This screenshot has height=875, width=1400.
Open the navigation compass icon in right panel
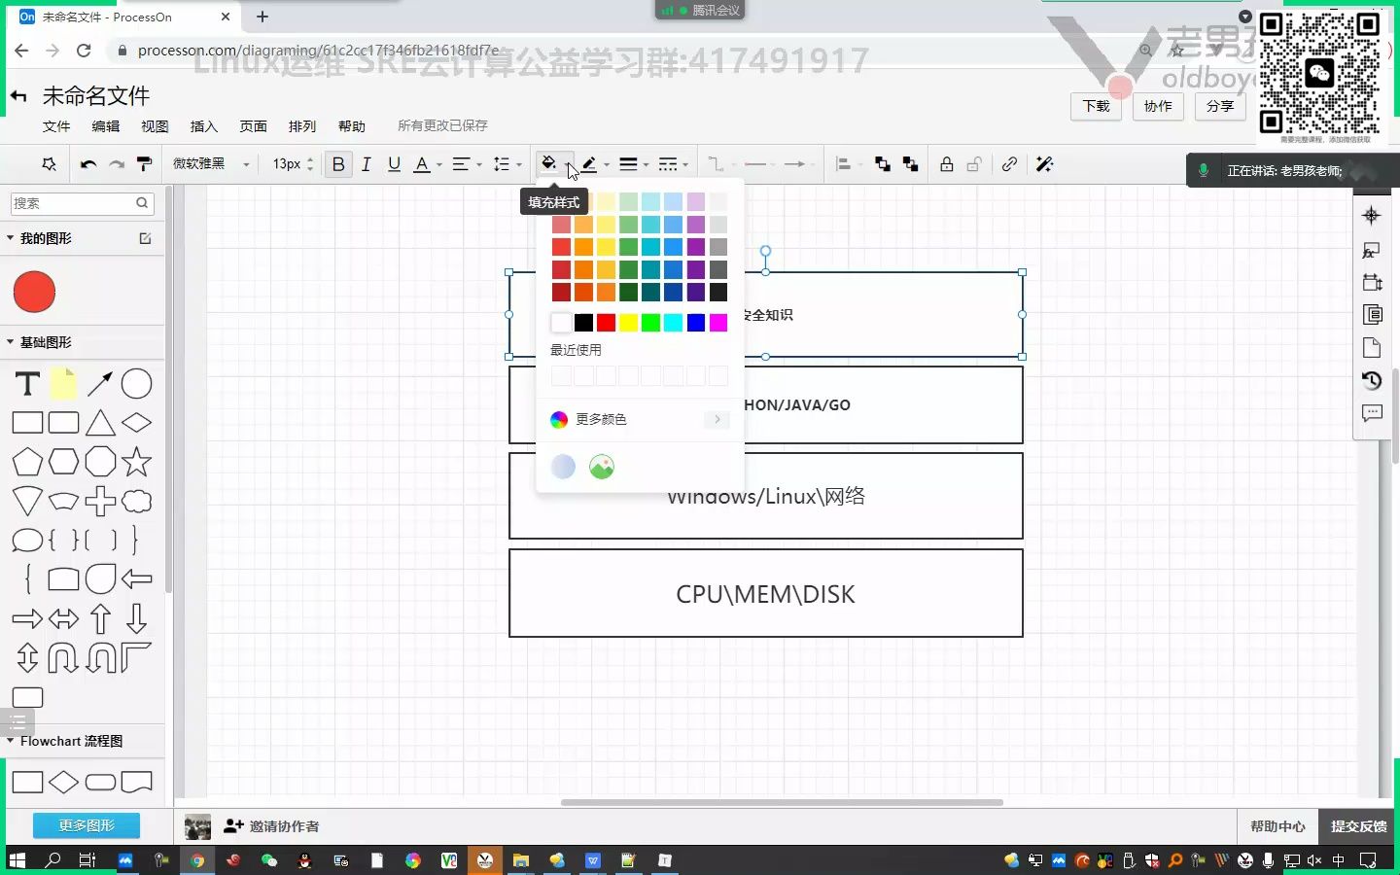[x=1372, y=216]
